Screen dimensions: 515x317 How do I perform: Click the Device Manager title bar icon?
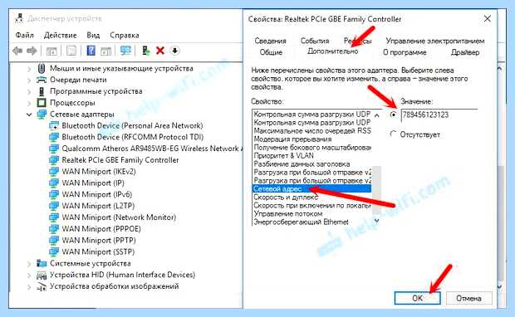(19, 18)
